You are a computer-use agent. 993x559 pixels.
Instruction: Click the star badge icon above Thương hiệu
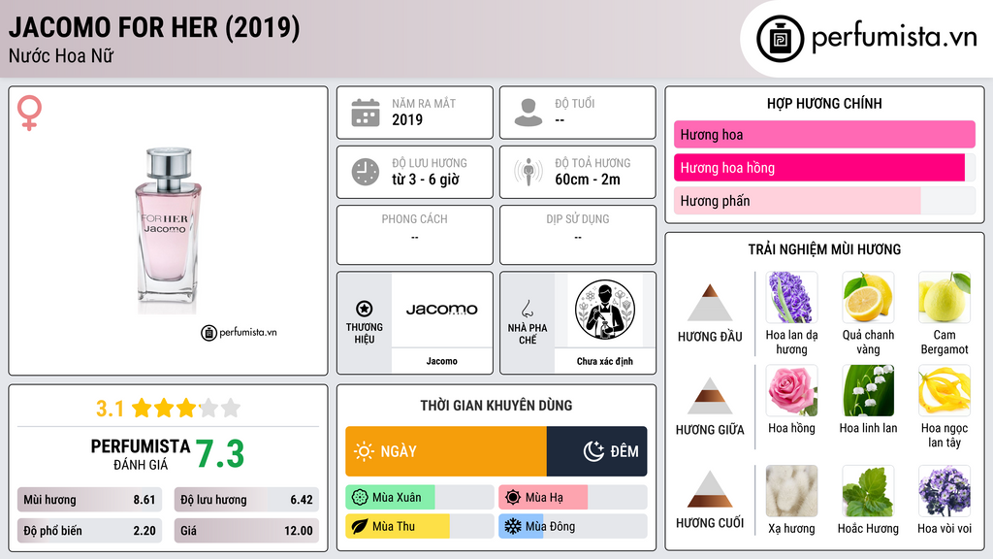[x=365, y=309]
